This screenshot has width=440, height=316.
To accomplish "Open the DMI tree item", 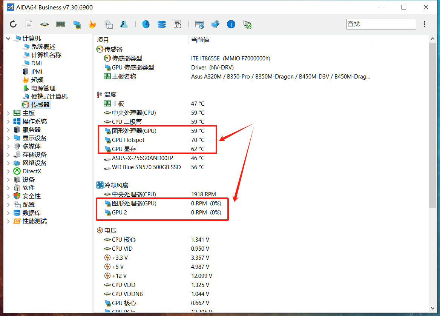I will point(37,63).
